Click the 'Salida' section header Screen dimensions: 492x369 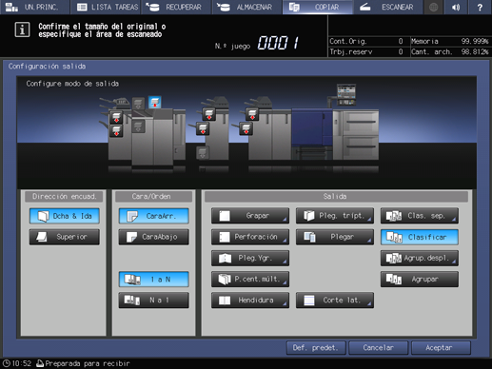click(336, 197)
